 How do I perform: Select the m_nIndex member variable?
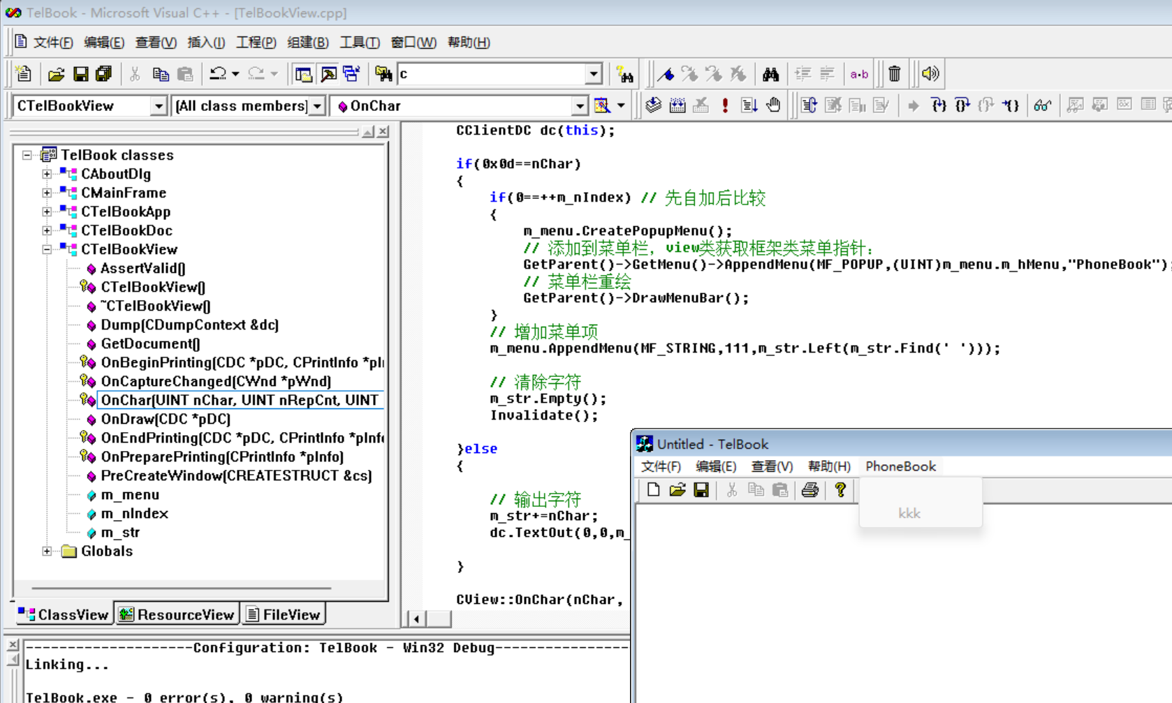(135, 513)
